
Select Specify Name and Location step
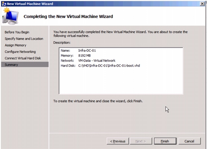tap(24, 39)
